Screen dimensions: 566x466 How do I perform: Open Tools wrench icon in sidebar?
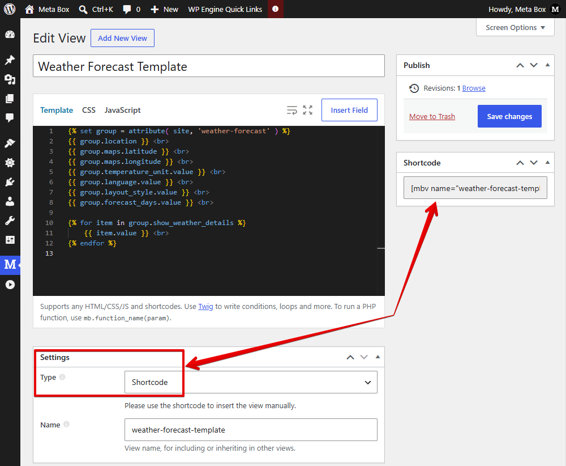coord(10,221)
